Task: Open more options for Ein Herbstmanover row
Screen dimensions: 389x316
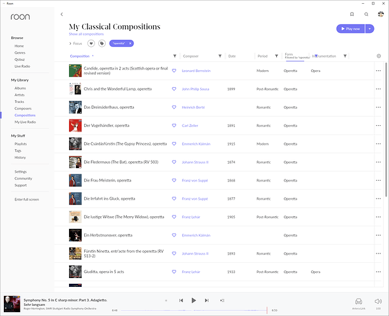Action: click(378, 235)
